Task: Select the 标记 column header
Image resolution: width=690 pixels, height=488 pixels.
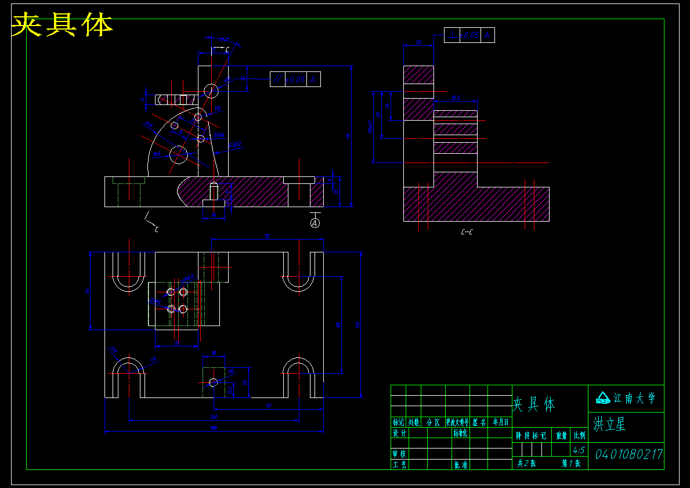Action: 398,422
